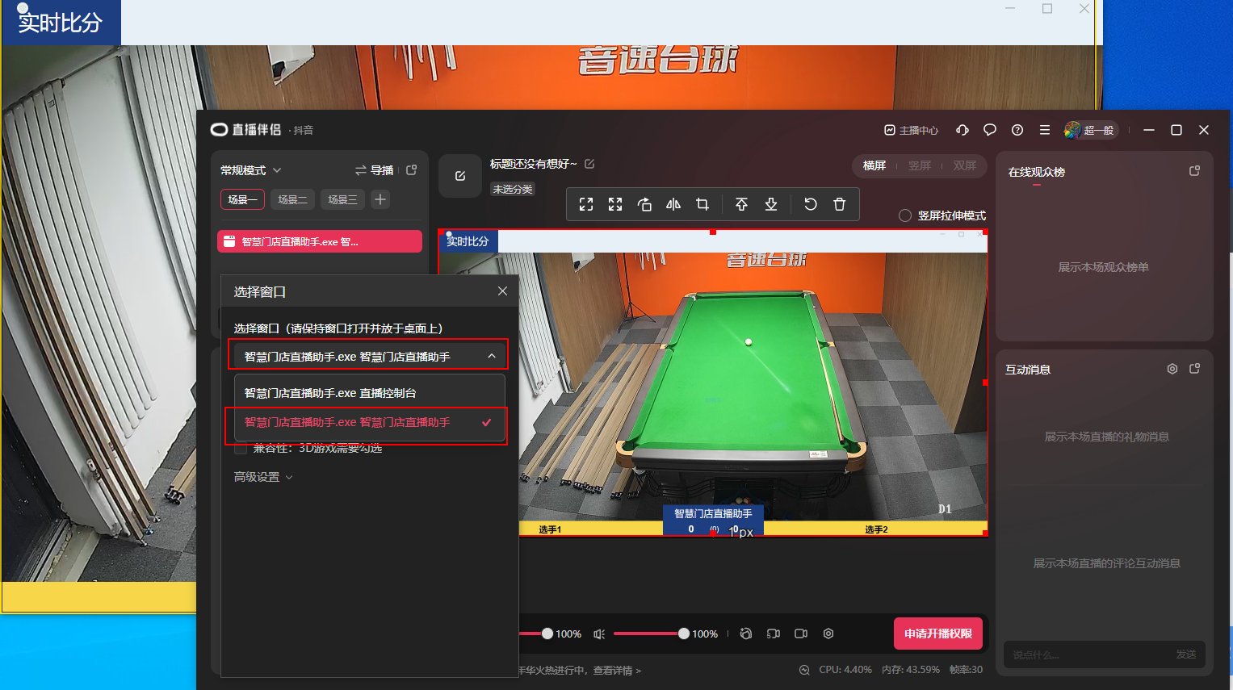Pop out the scene panel next to 导播
This screenshot has width=1233, height=690.
click(x=412, y=170)
